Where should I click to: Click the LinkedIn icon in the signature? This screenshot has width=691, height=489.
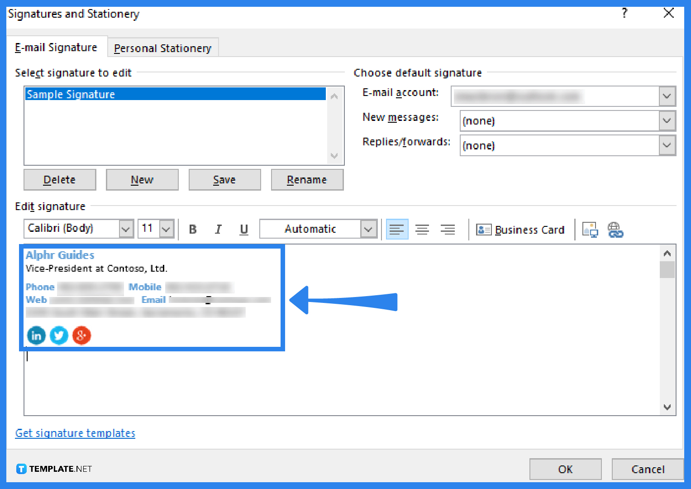pos(36,336)
